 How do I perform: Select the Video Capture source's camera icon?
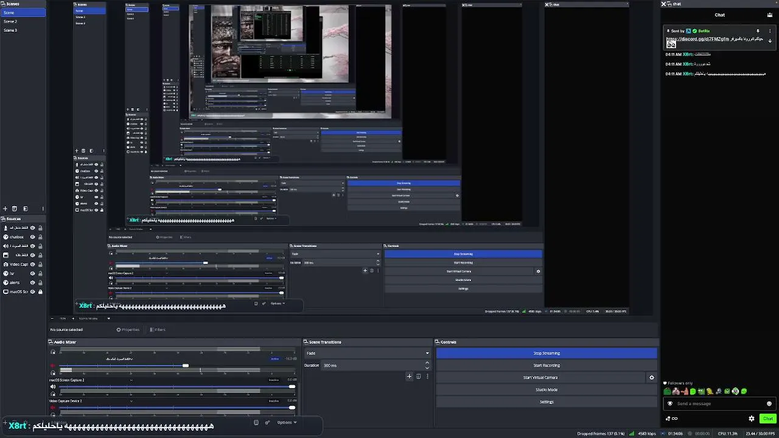coord(5,265)
